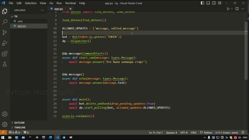Viewport: 249px width, 140px height.
Task: Place cursor on ALLOWED_UPDATES on line 10
Action: click(75, 28)
